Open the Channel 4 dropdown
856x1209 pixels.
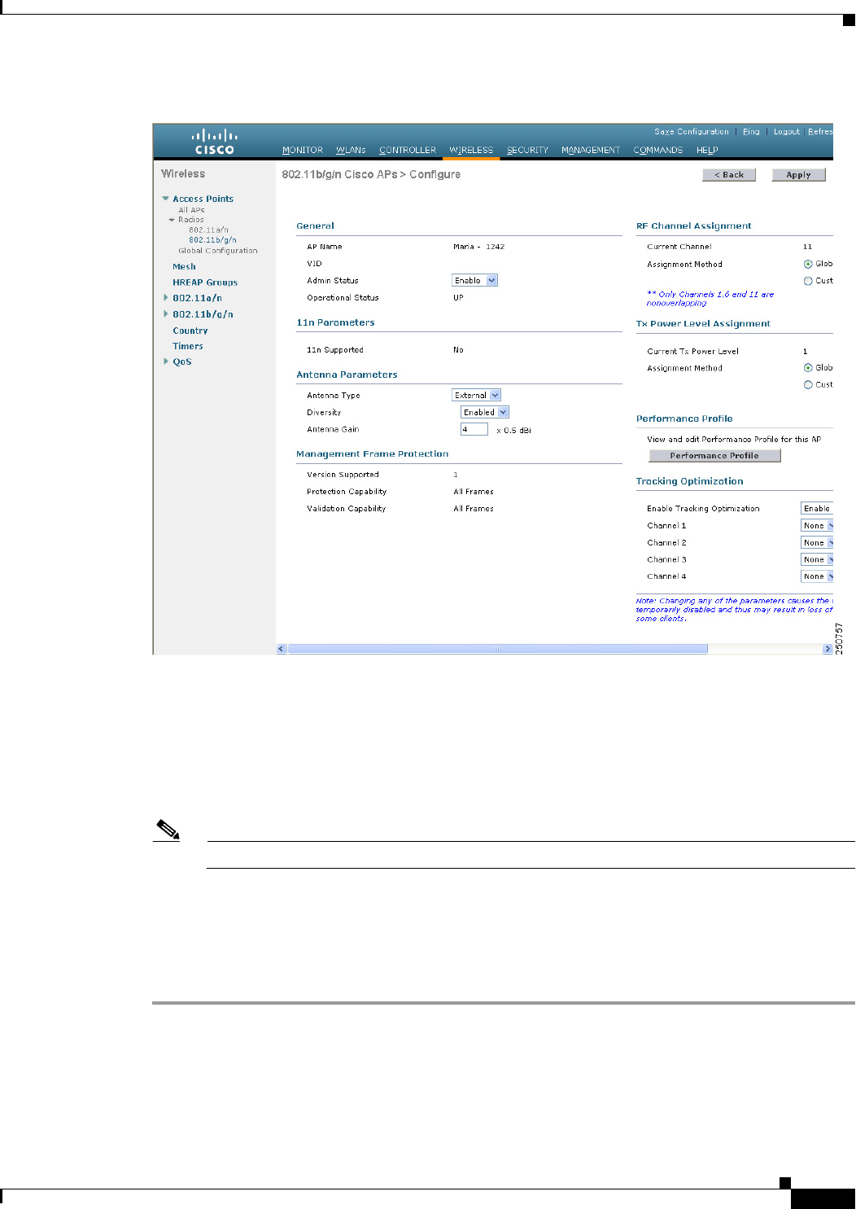(817, 576)
